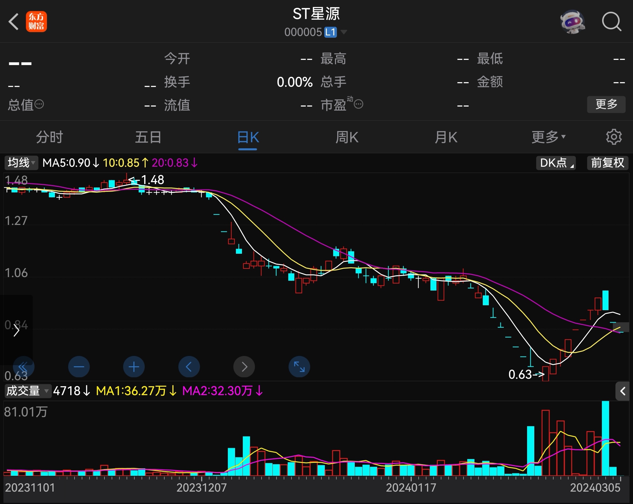The height and width of the screenshot is (504, 633).
Task: Tap the 1.06 price axis label
Action: (16, 273)
